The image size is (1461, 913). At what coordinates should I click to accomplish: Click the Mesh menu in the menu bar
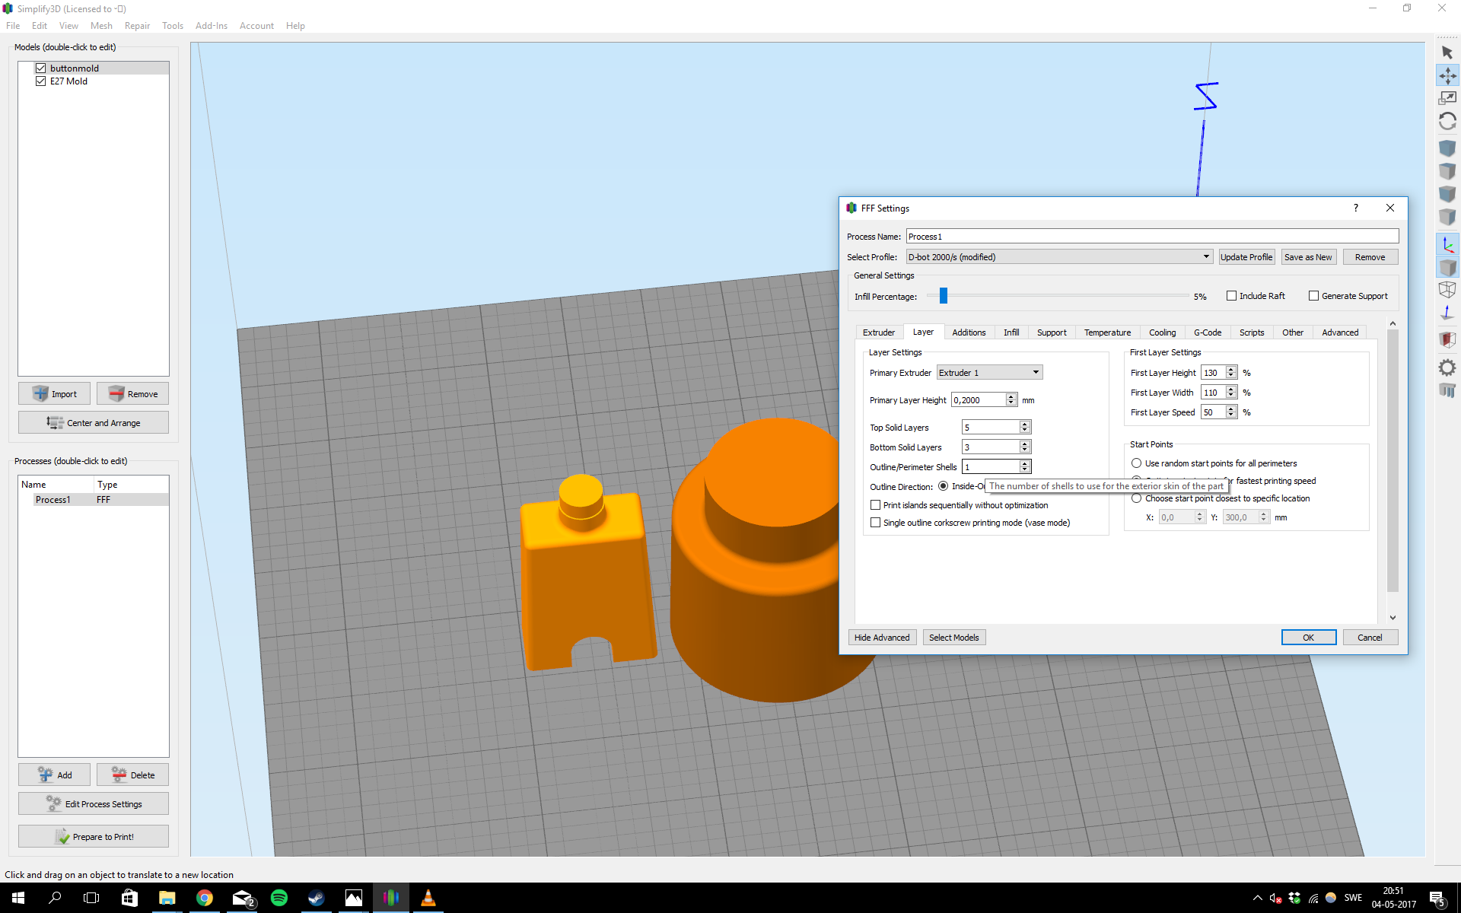point(101,25)
